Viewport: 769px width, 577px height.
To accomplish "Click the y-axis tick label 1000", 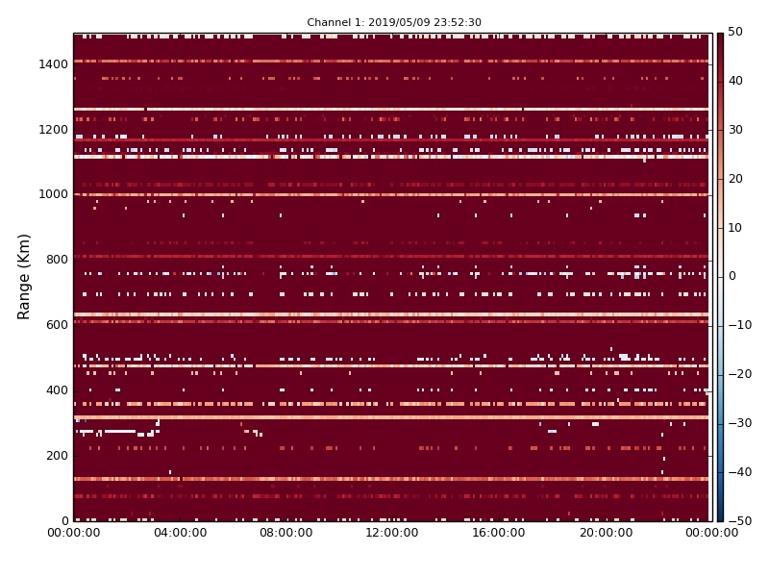I will tap(53, 194).
